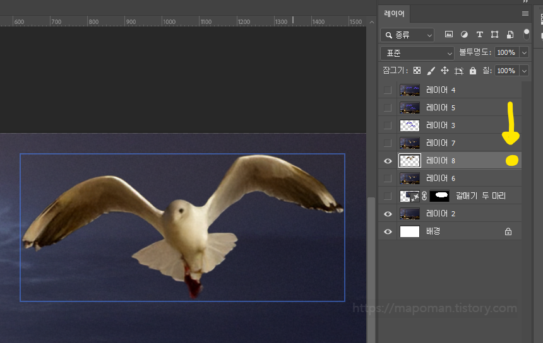
Task: Lock position move icon
Action: (x=445, y=71)
